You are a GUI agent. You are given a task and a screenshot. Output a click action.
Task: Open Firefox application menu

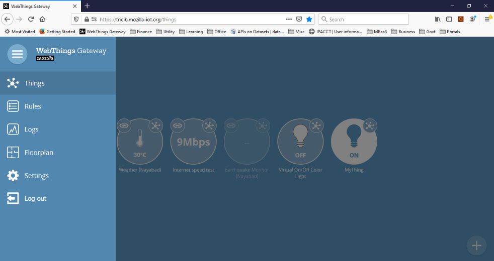487,19
